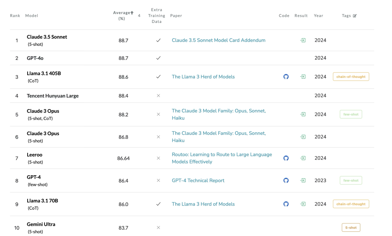Viewport: 392px width, 236px height.
Task: Open result icon in the Leeroo row
Action: point(303,158)
